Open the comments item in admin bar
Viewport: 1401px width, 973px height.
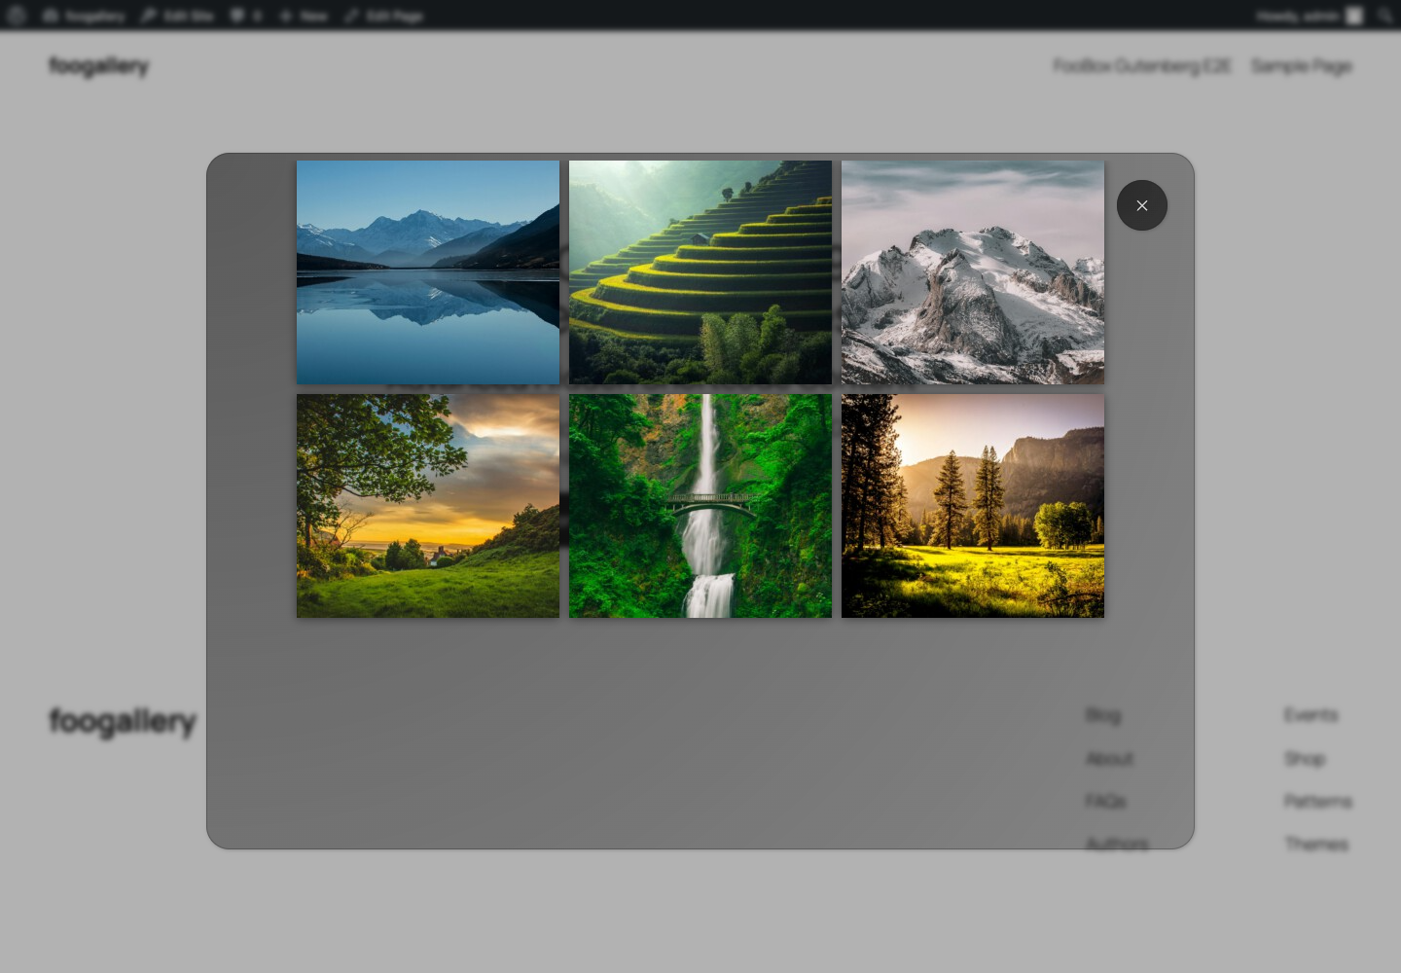click(x=245, y=16)
